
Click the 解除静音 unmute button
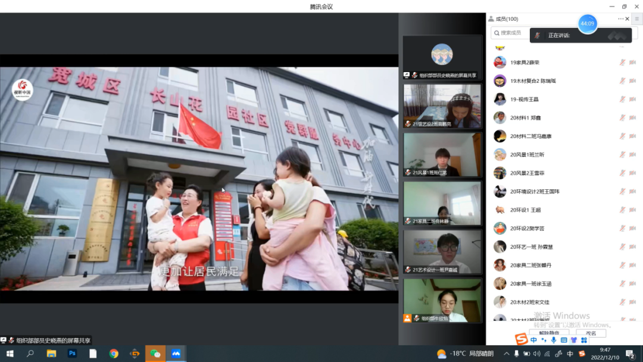[x=541, y=333]
